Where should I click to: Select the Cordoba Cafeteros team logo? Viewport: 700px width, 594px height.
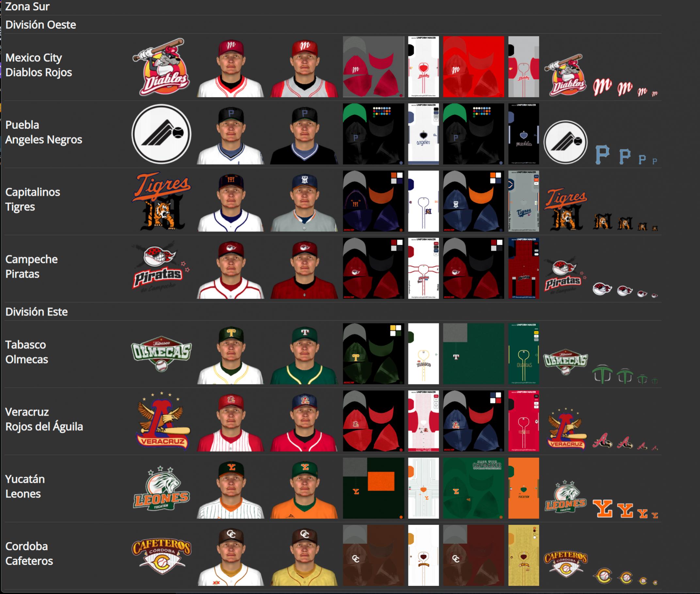(161, 555)
